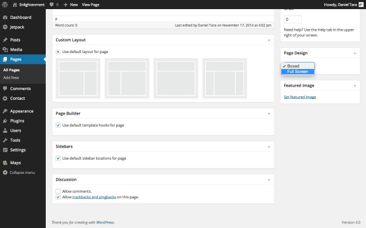Screen dimensions: 366x228
Task: Toggle 'Use default template hooks for page'
Action: tap(58, 125)
